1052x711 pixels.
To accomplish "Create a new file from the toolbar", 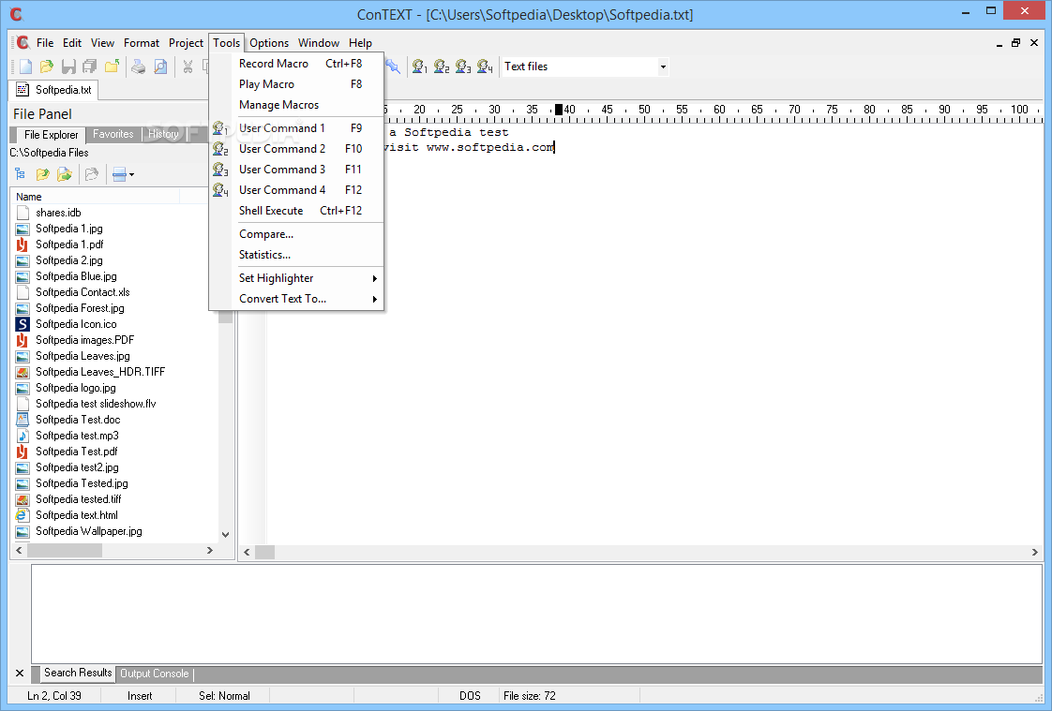I will 25,67.
